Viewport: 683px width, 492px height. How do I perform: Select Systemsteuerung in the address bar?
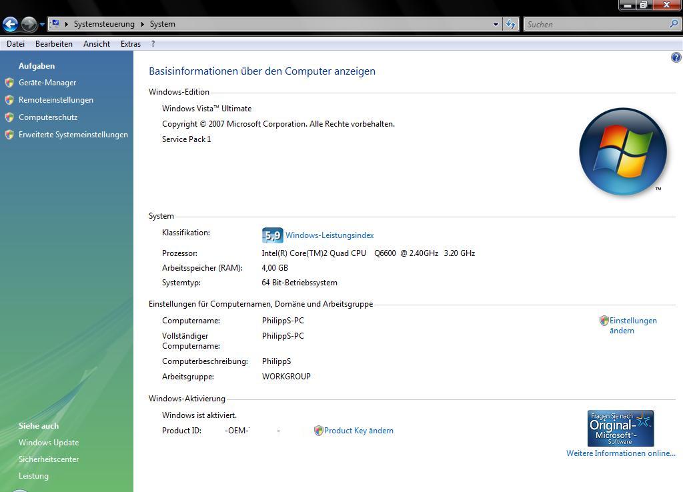click(104, 24)
